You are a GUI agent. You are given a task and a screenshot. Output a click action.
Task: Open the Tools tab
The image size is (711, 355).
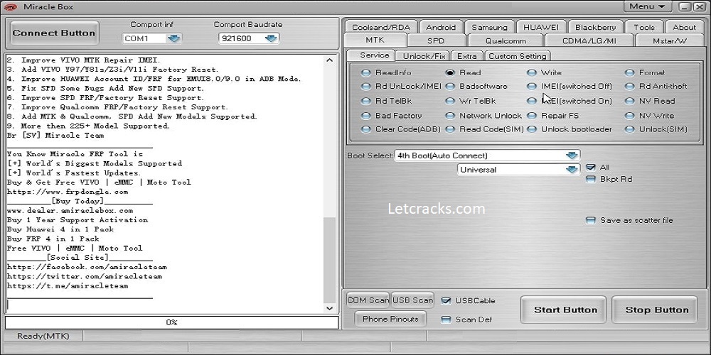click(x=644, y=27)
